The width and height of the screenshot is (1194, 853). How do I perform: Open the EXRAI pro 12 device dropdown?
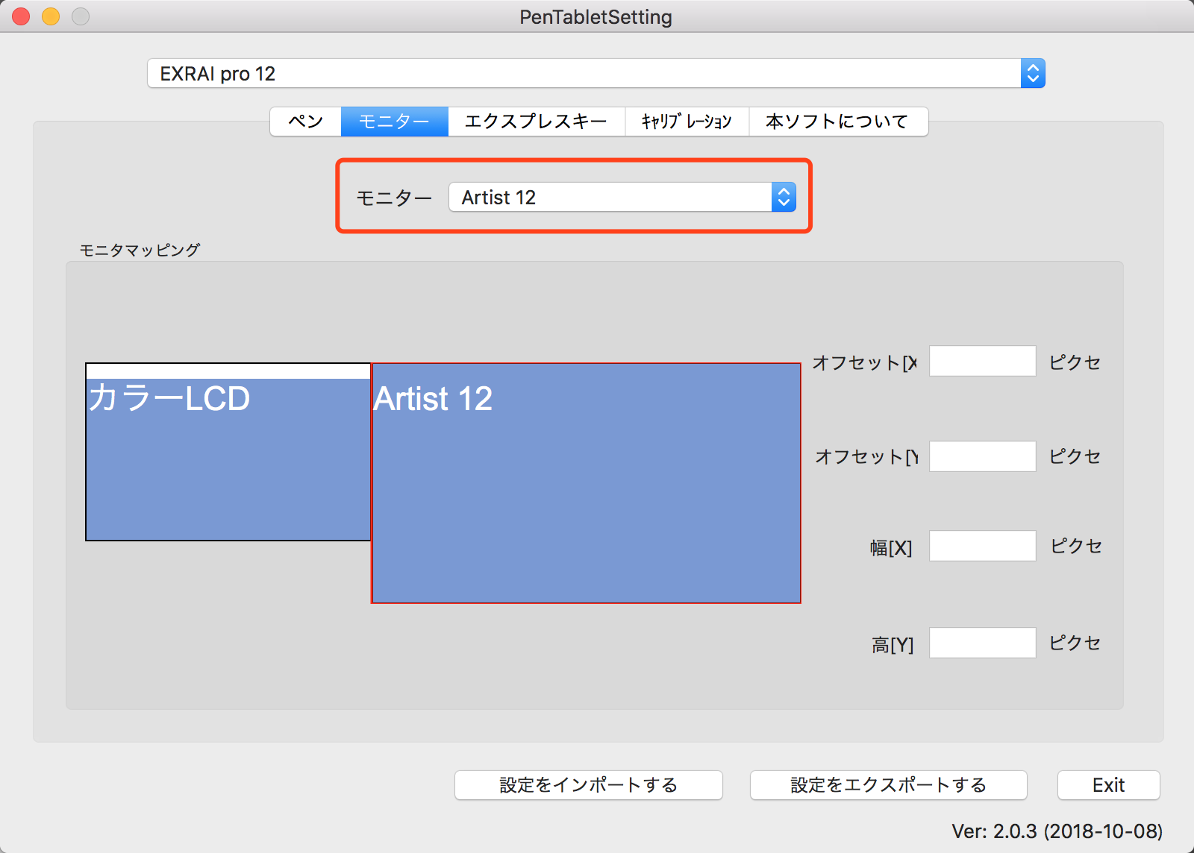tap(596, 74)
